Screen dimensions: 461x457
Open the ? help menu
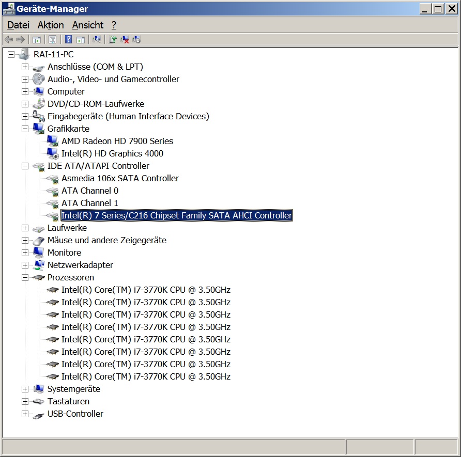point(114,25)
